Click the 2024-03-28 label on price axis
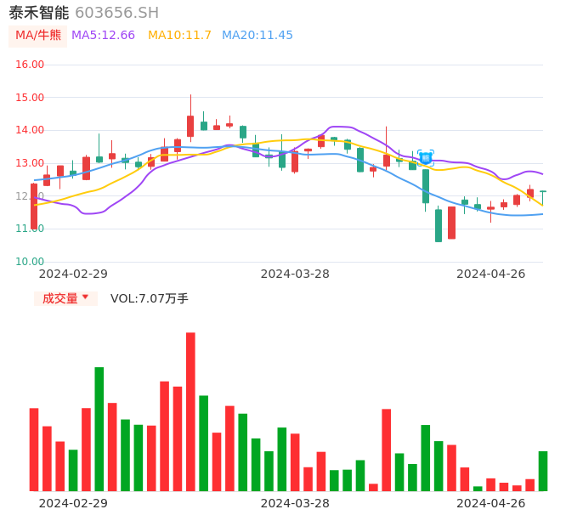Screen dimensions: 583x515 click(x=294, y=274)
